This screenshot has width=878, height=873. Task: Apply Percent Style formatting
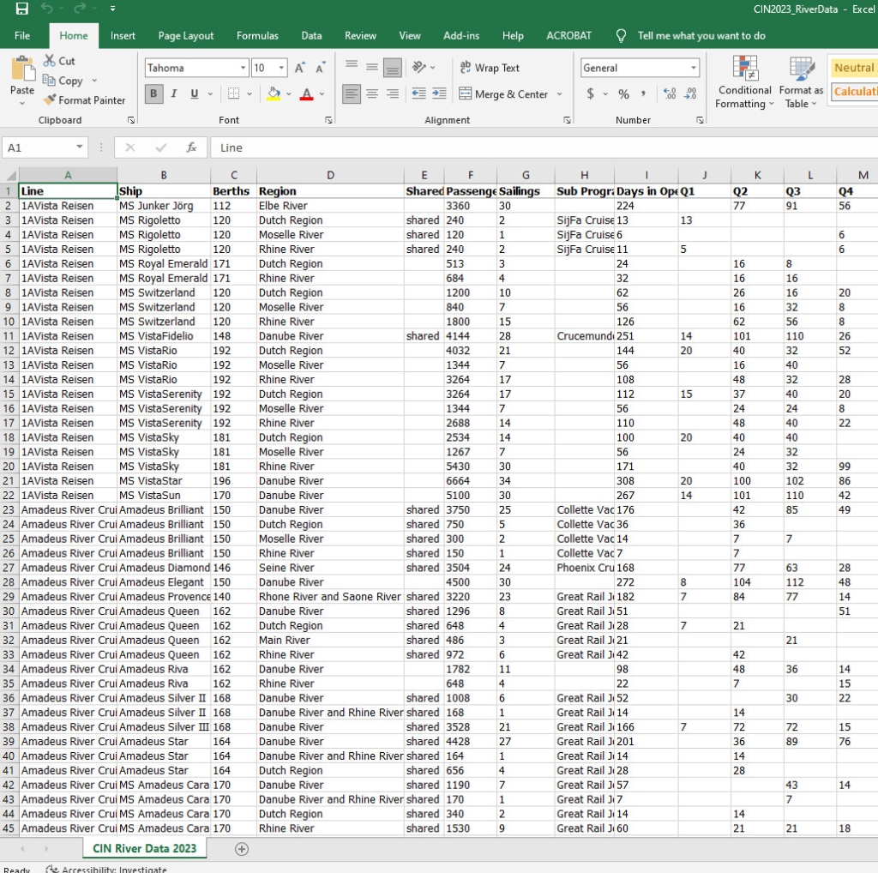coord(624,93)
